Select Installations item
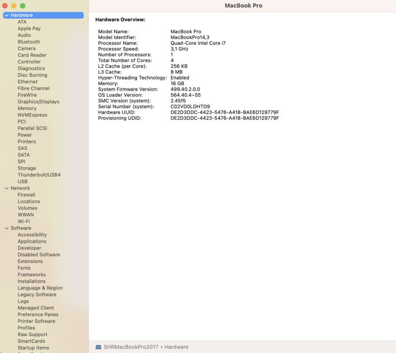The image size is (396, 353). (x=32, y=281)
